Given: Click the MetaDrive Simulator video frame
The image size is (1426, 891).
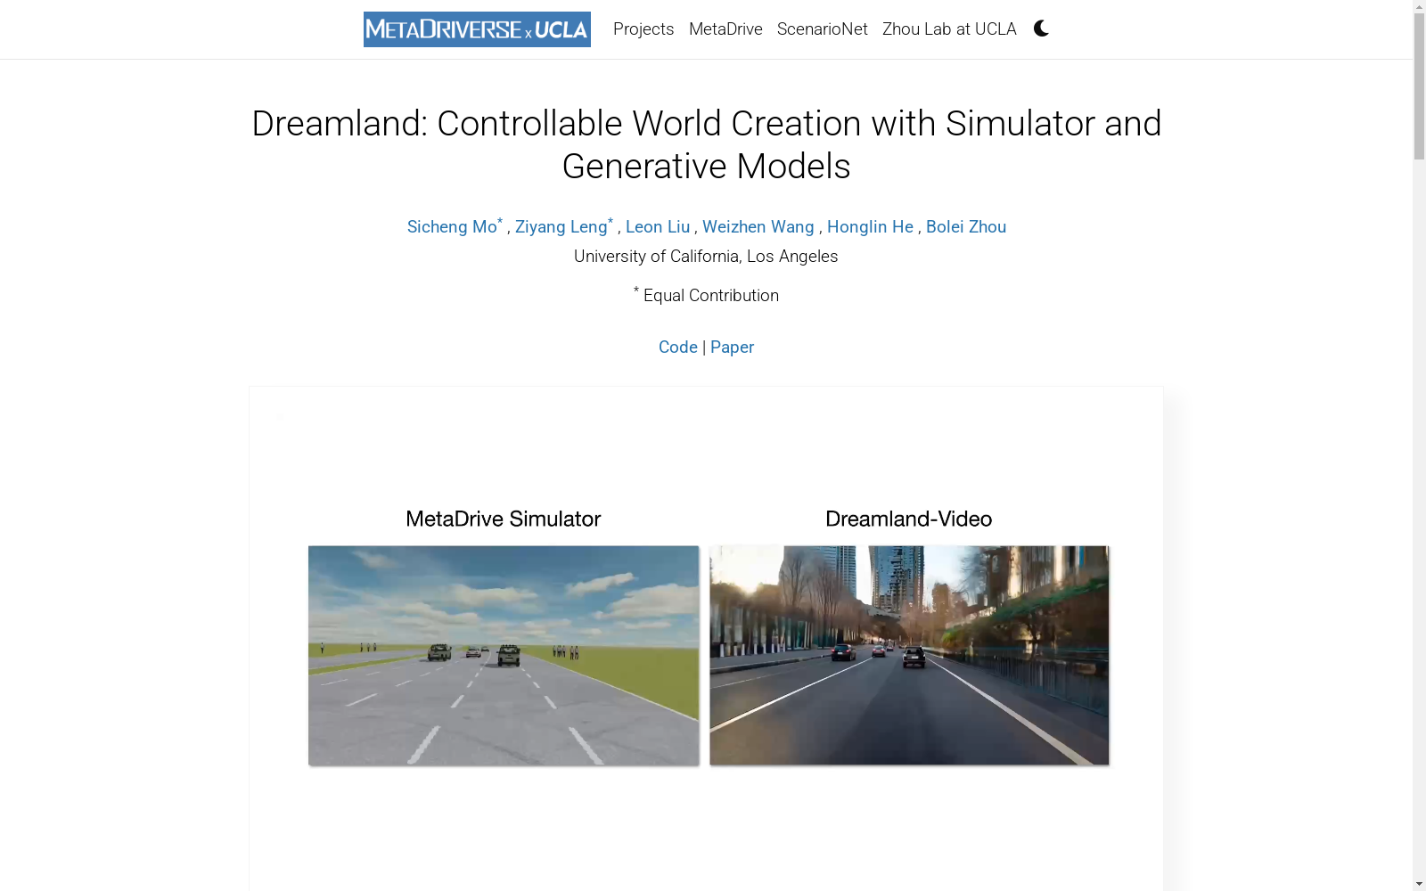Looking at the screenshot, I should [x=504, y=655].
